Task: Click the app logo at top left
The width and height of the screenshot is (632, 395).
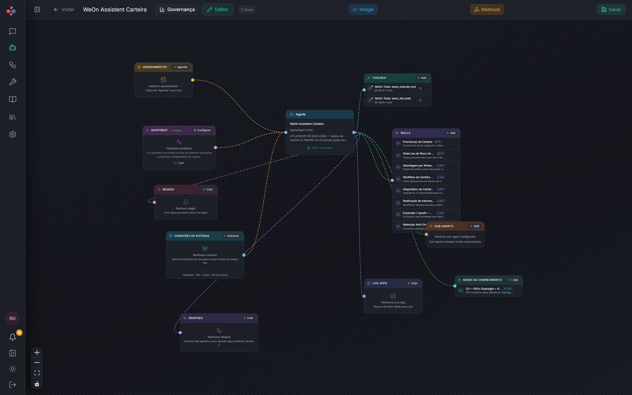Action: (11, 11)
